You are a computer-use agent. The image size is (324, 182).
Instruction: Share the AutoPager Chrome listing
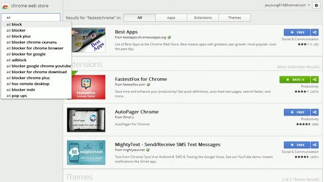(314, 112)
